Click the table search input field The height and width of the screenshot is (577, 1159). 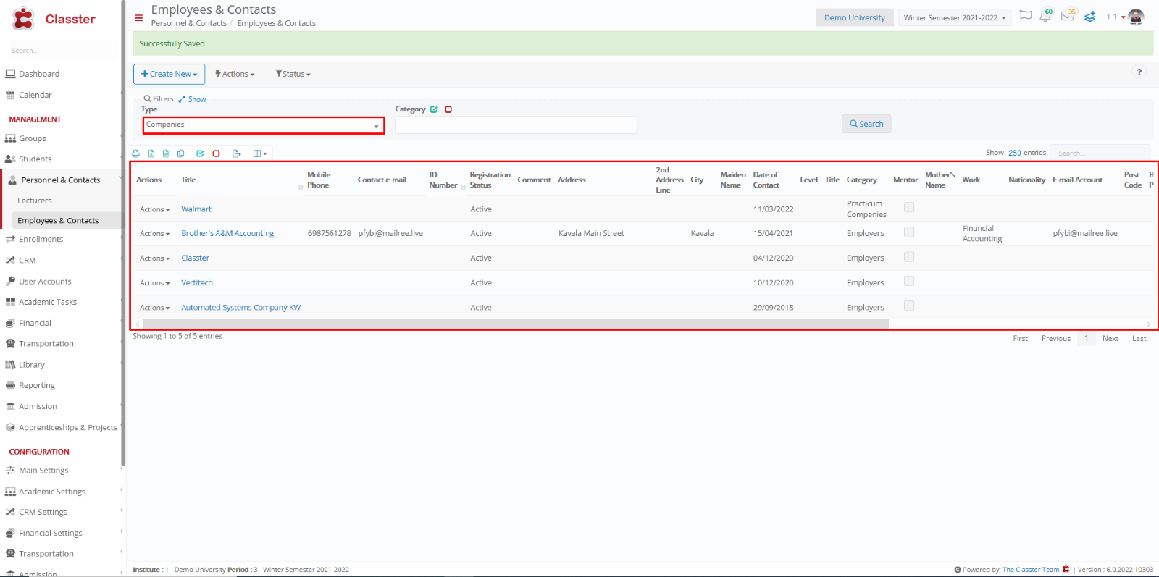(1100, 153)
